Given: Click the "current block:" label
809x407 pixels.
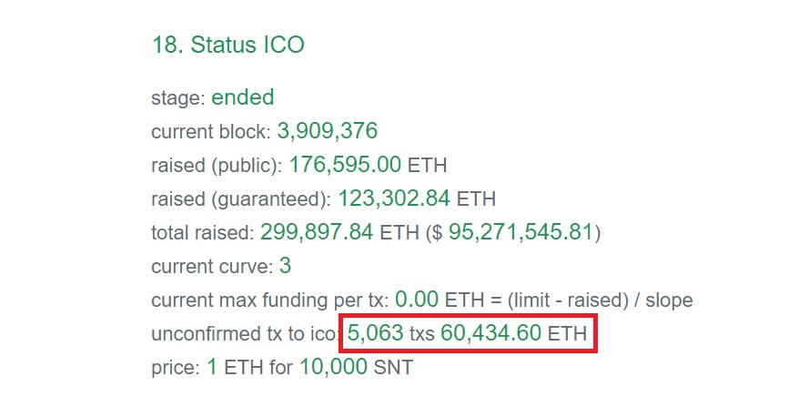Looking at the screenshot, I should [x=210, y=131].
